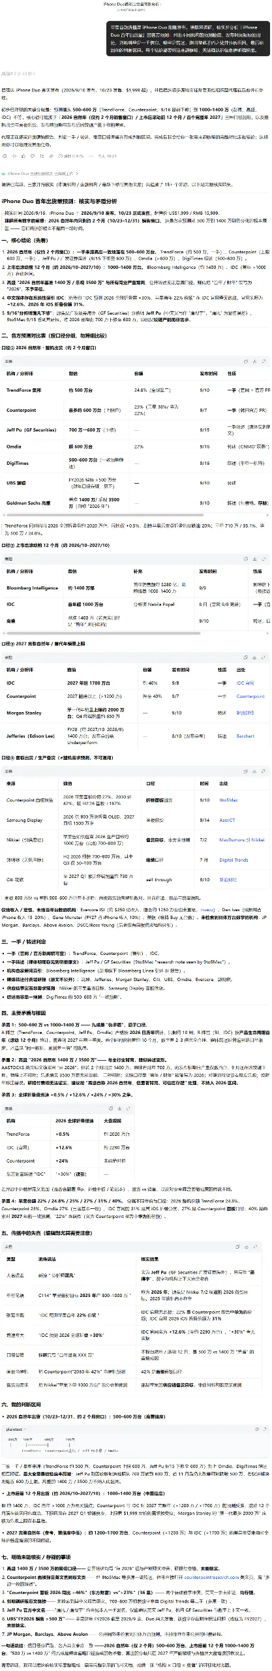Click the Jeff Pu (GF Securities) cell
This screenshot has width=272, height=1671.
31,429
